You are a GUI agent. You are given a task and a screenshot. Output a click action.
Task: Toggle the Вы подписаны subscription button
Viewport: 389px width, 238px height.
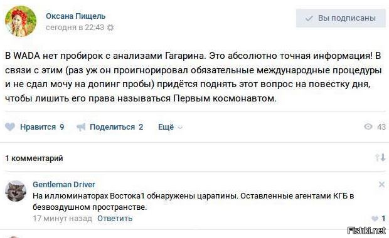(341, 18)
